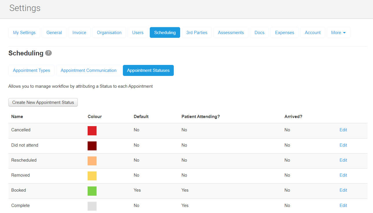Open the Users settings tab

coord(138,33)
